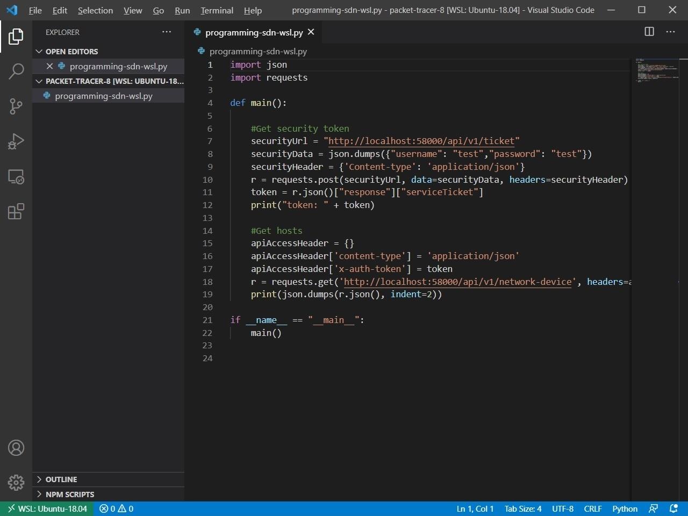Screen dimensions: 688x516
Task: Expand the Outline section
Action: tap(107, 479)
